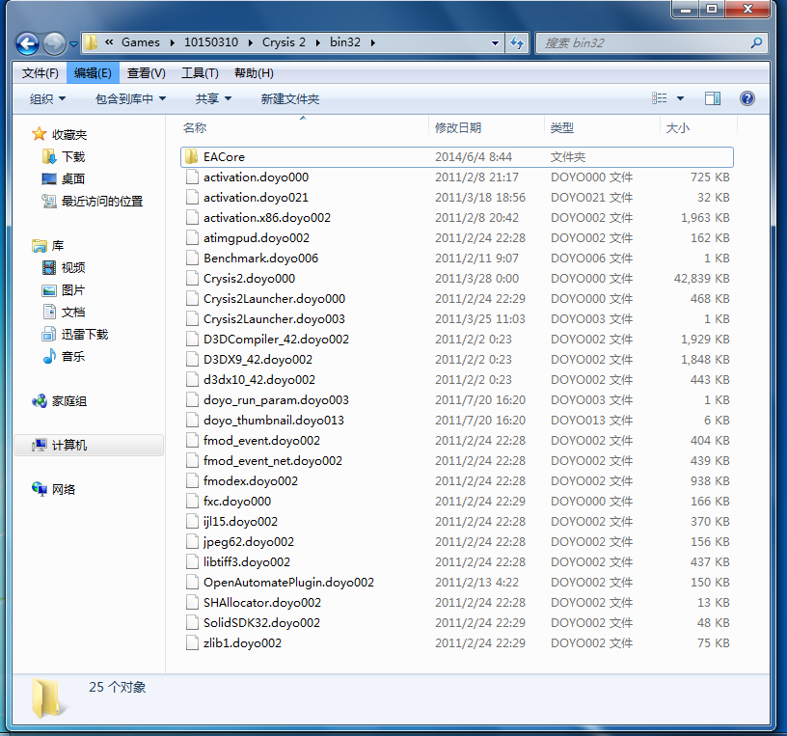Click the fmodex.doyo002 file icon
This screenshot has height=736, width=787.
tap(192, 481)
